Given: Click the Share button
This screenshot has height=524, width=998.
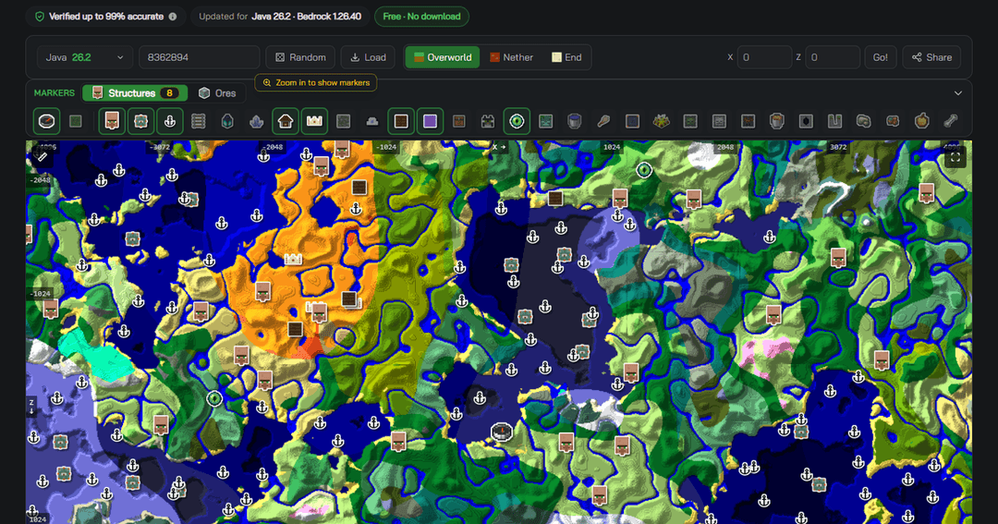Looking at the screenshot, I should (x=931, y=57).
